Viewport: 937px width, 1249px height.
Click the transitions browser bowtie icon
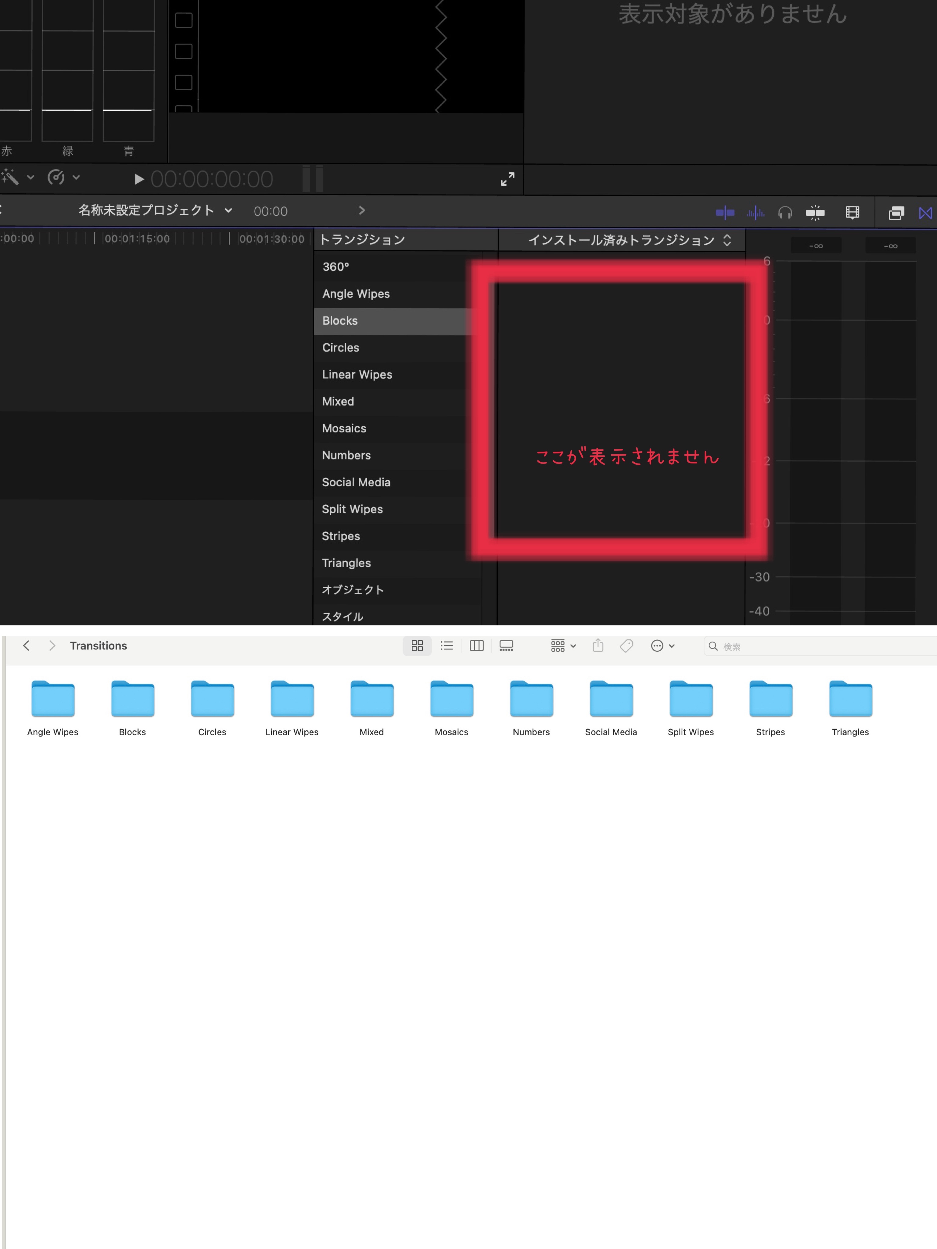click(x=926, y=213)
